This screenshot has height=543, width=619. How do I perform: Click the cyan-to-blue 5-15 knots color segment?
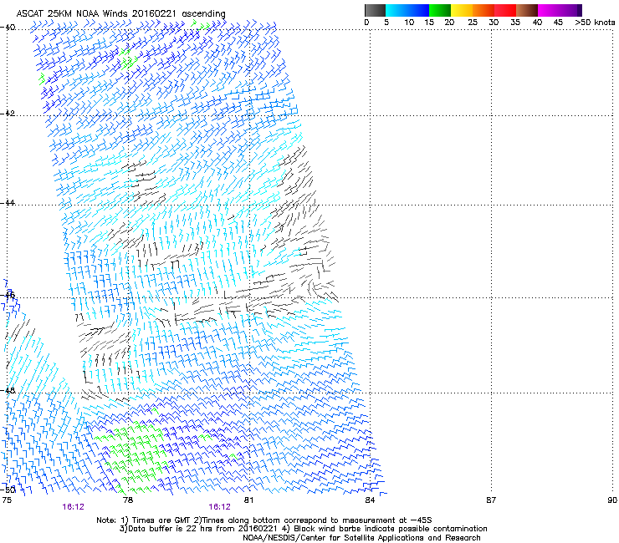coord(407,10)
